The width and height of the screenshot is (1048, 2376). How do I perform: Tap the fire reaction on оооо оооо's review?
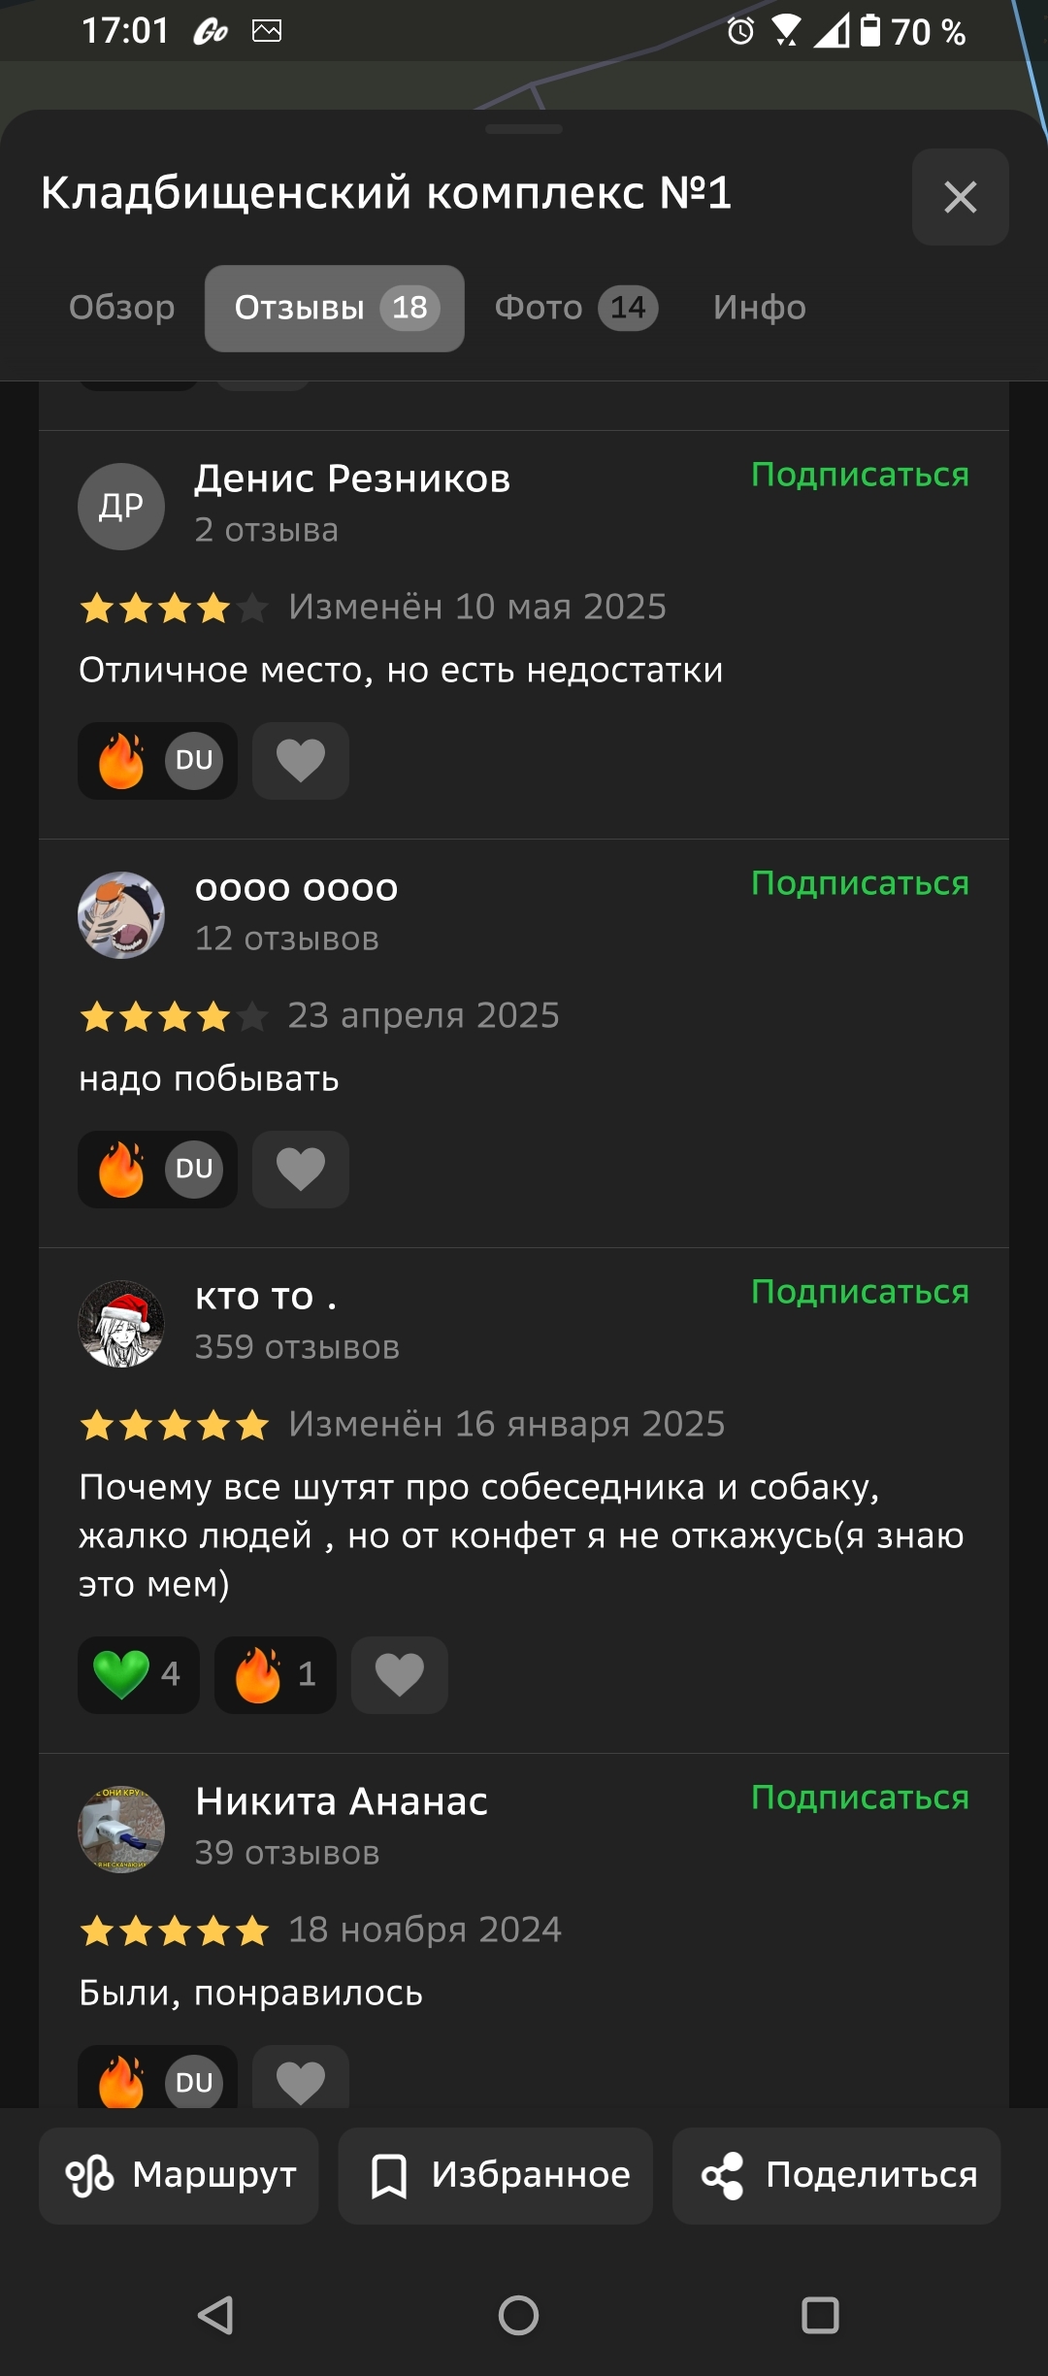(157, 1170)
